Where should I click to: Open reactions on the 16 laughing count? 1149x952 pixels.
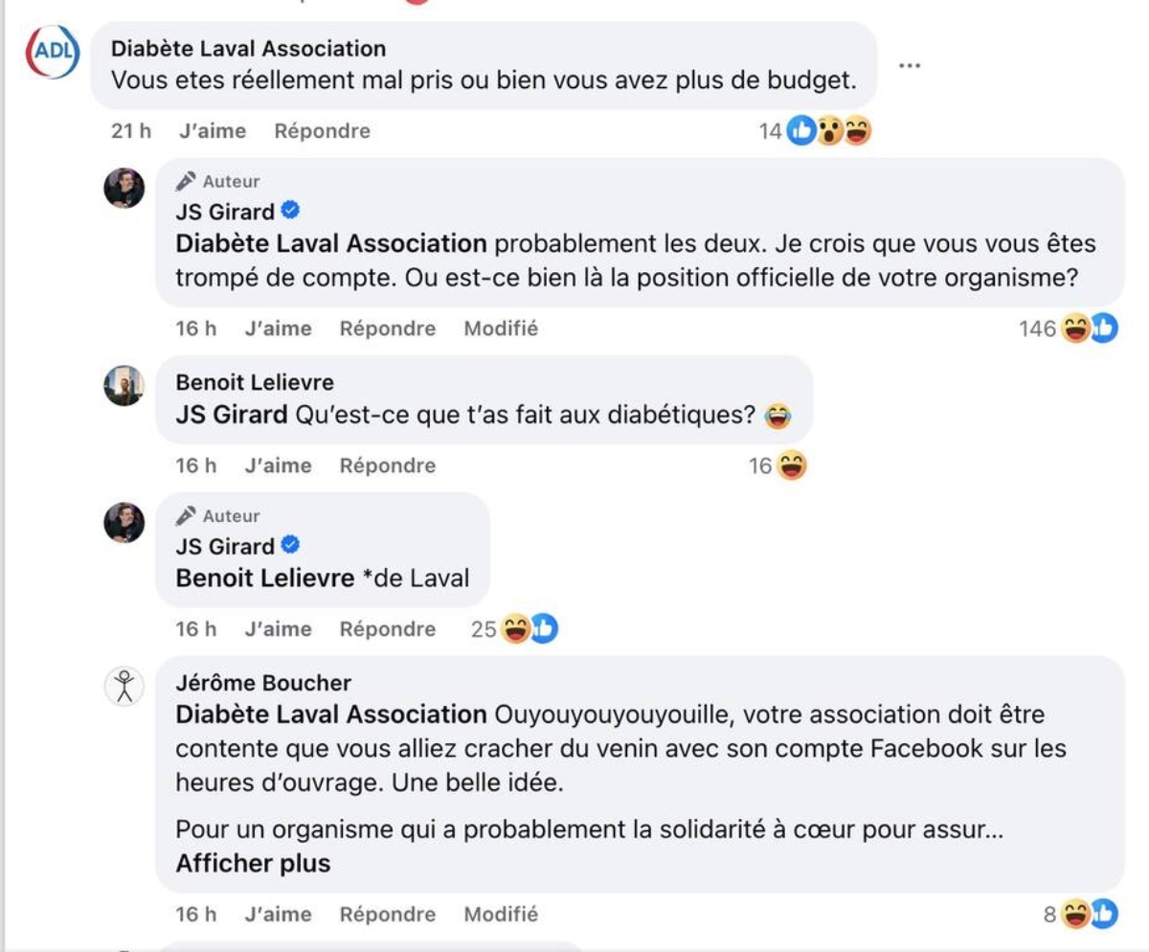pyautogui.click(x=791, y=466)
